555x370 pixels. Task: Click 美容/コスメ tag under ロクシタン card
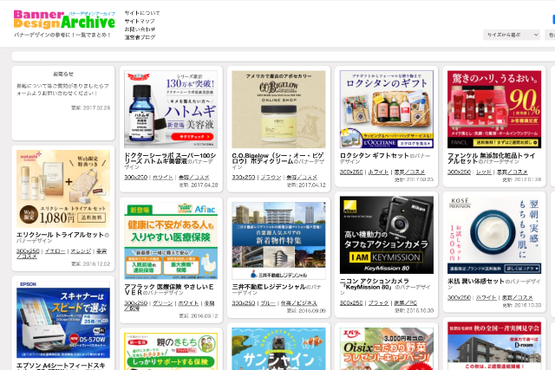tap(409, 172)
